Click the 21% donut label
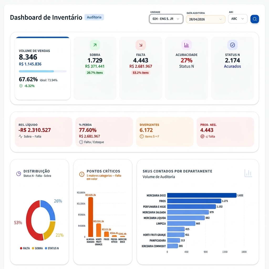The height and width of the screenshot is (269, 269). click(60, 235)
